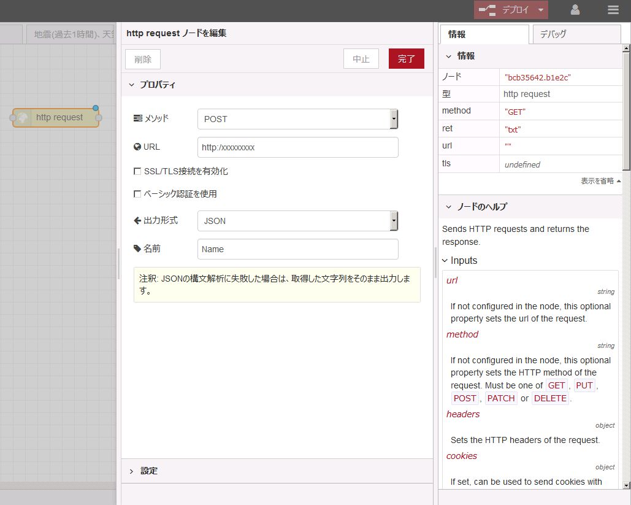Click the http request node output port
Viewport: 631px width, 505px height.
(x=99, y=118)
